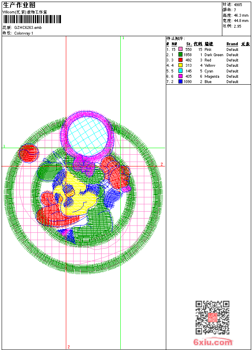Click the small red circle on the left of the design
This screenshot has height=350, width=252.
(28, 153)
